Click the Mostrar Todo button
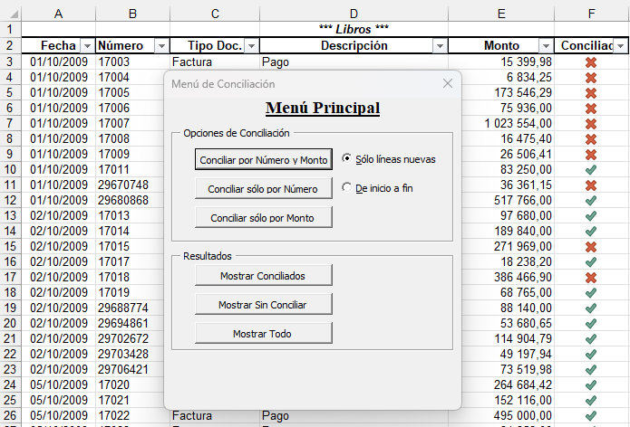Screen dimensions: 630x427 (264, 333)
